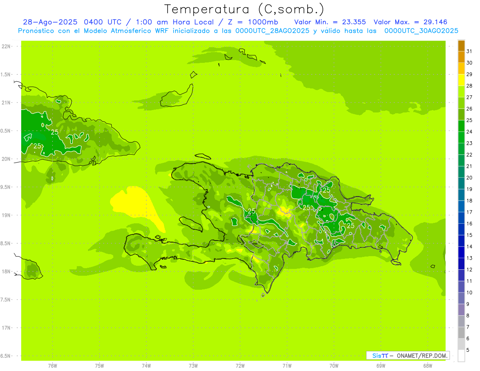This screenshot has width=480, height=371.
Task: Click the color scale label '26'
Action: point(470,109)
